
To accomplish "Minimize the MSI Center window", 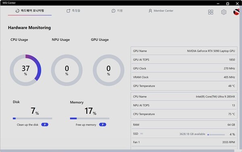I will [x=218, y=4].
